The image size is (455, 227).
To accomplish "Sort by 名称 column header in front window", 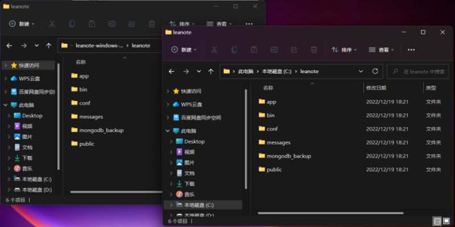I will point(268,88).
